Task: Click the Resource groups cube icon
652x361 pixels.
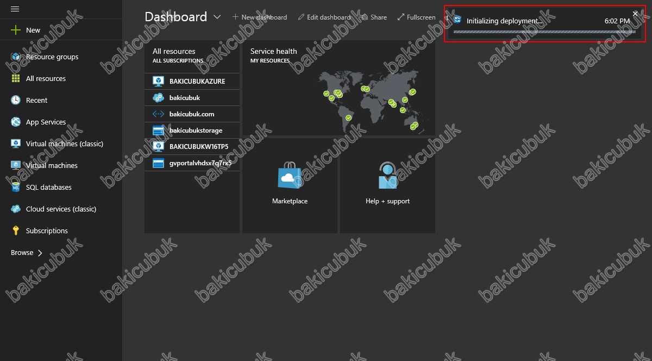Action: click(x=16, y=57)
